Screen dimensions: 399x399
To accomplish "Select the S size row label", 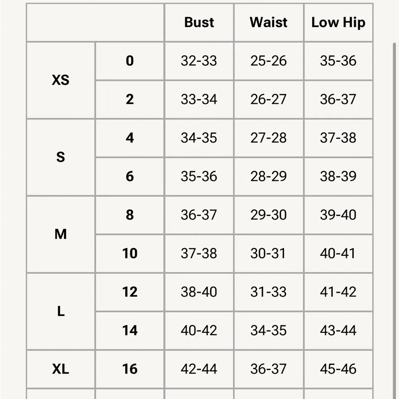I will 61,157.
